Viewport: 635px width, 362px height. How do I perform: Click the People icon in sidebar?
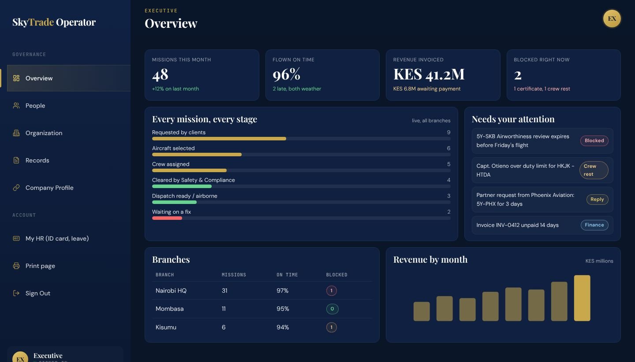coord(16,106)
